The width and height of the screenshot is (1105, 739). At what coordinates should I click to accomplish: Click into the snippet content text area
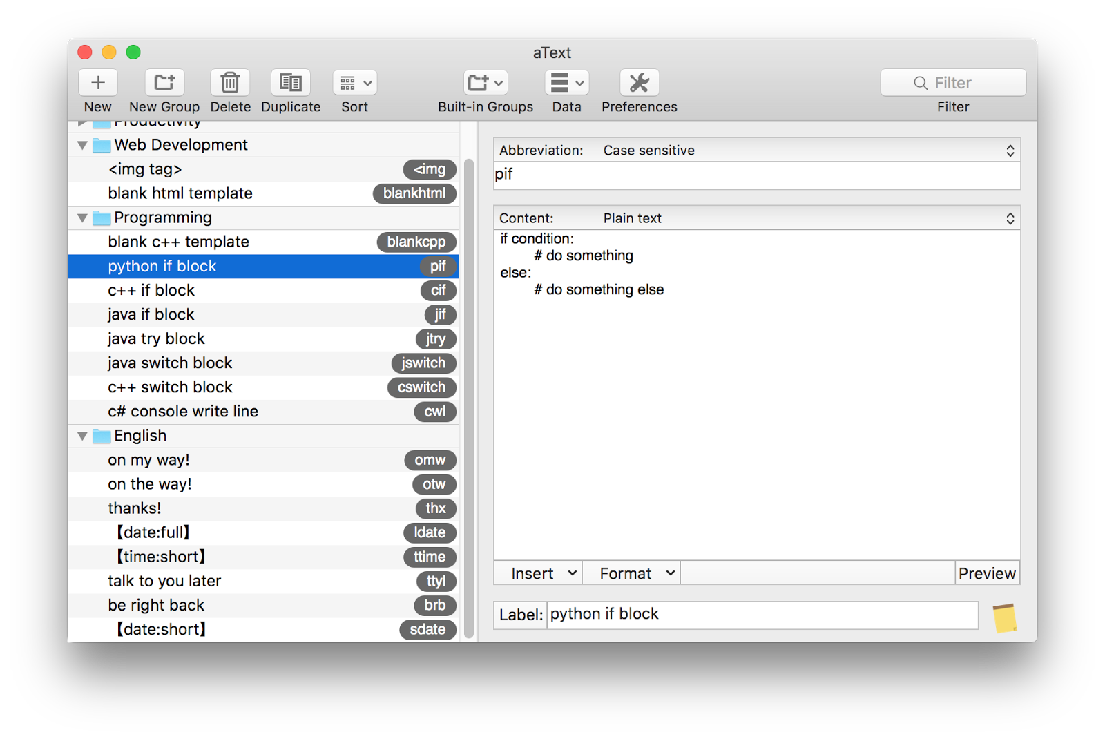pos(757,395)
